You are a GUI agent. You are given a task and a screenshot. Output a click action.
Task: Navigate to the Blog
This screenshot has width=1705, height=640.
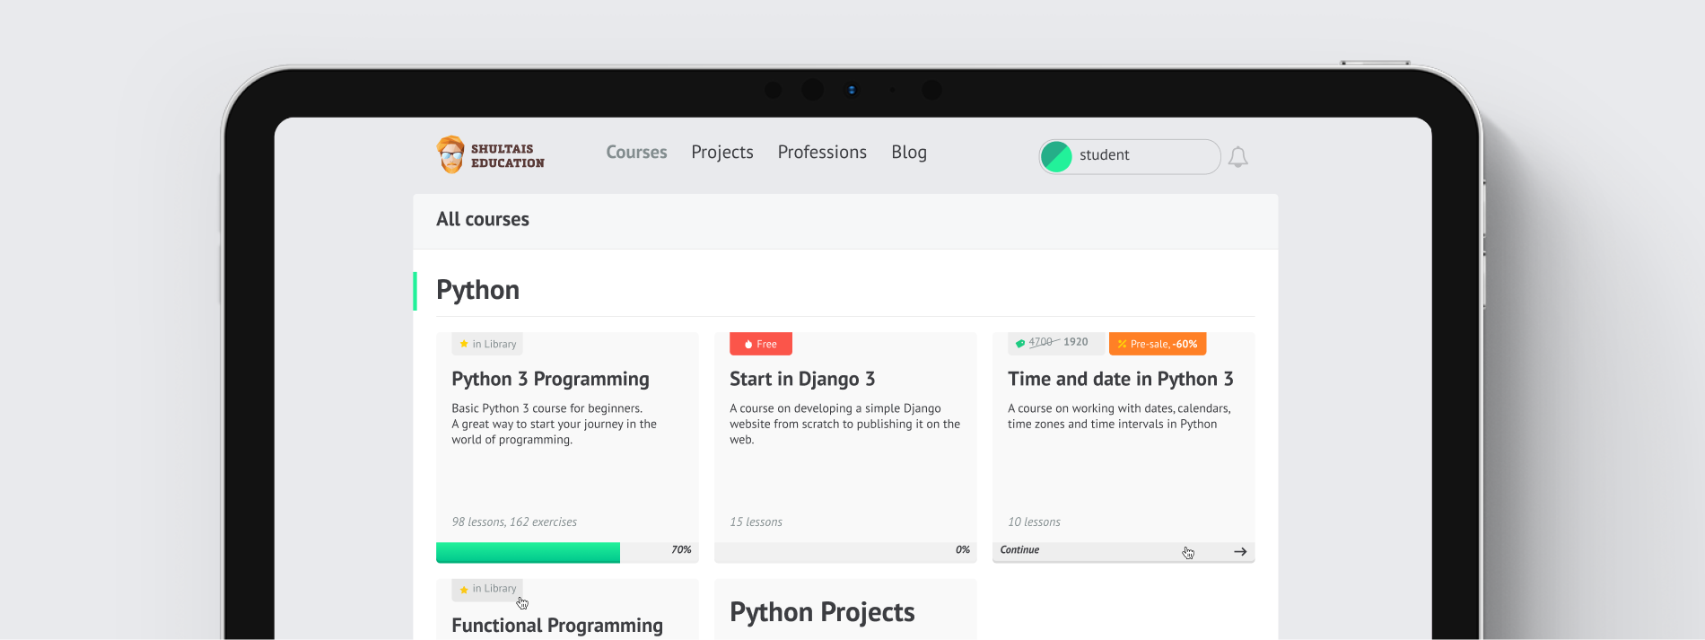(x=909, y=153)
